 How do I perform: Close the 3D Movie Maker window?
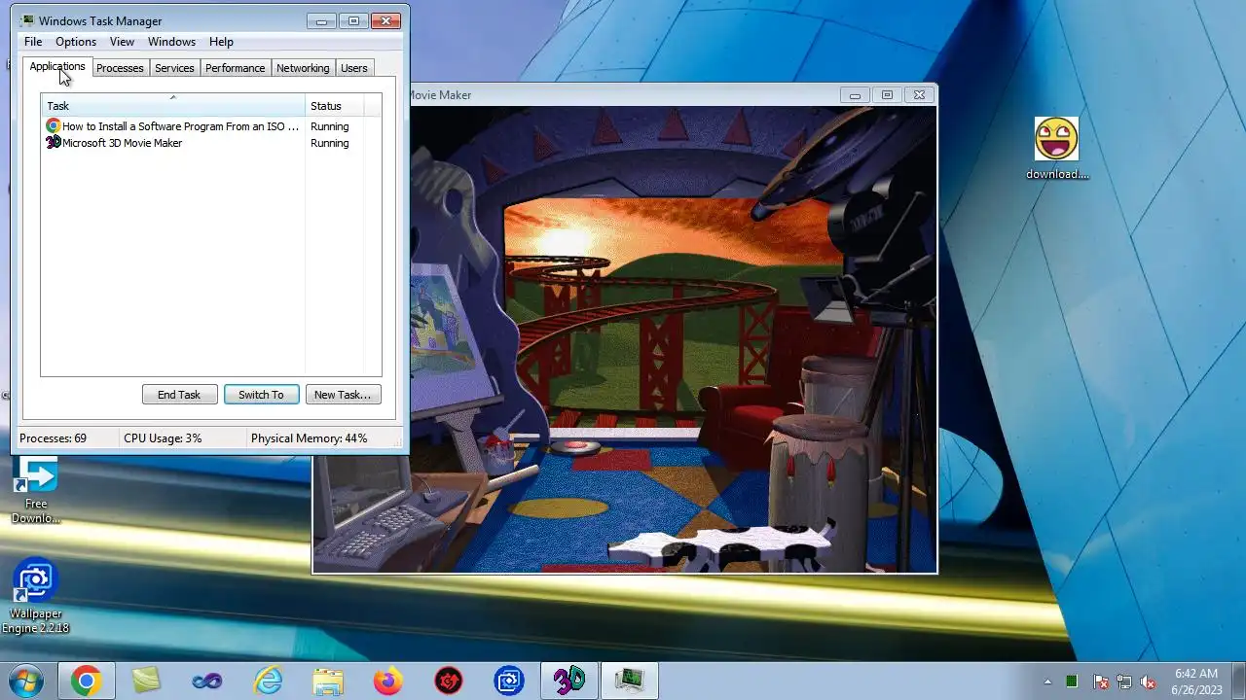point(919,95)
